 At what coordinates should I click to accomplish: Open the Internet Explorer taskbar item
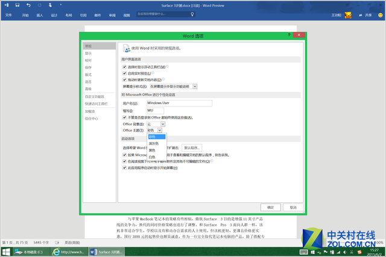tap(69, 252)
